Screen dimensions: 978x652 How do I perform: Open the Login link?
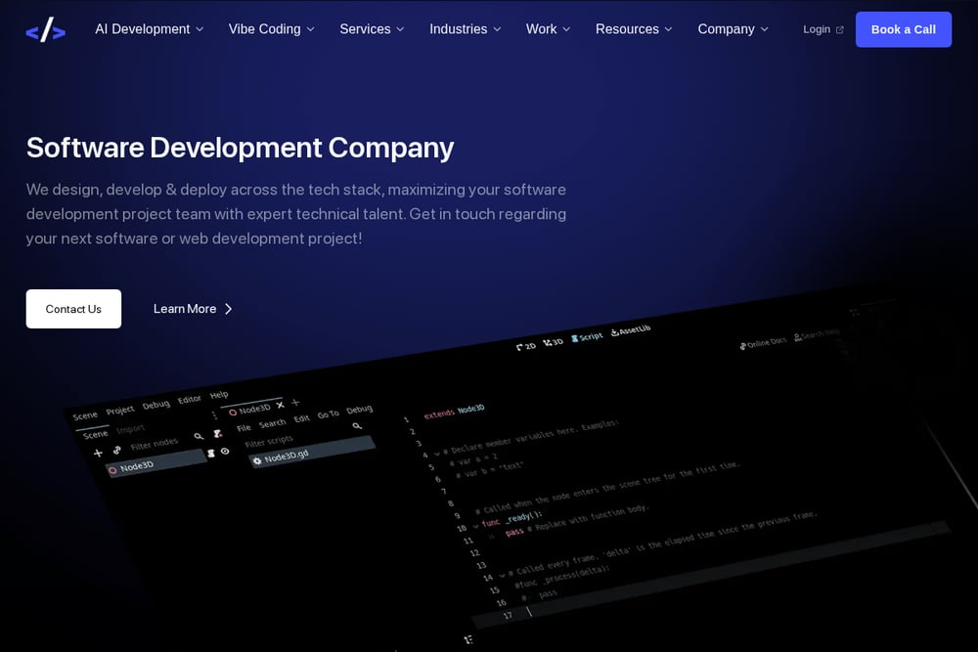point(823,29)
